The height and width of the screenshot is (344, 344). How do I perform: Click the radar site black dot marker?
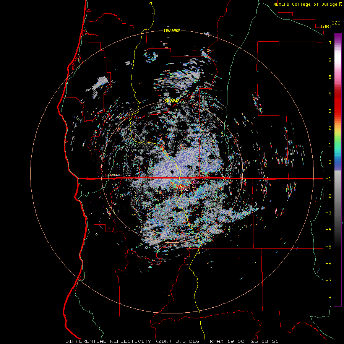(172, 172)
